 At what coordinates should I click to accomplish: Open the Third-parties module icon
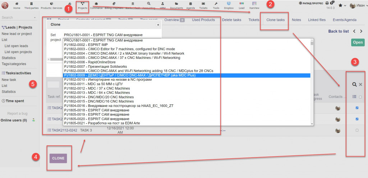pyautogui.click(x=32, y=4)
